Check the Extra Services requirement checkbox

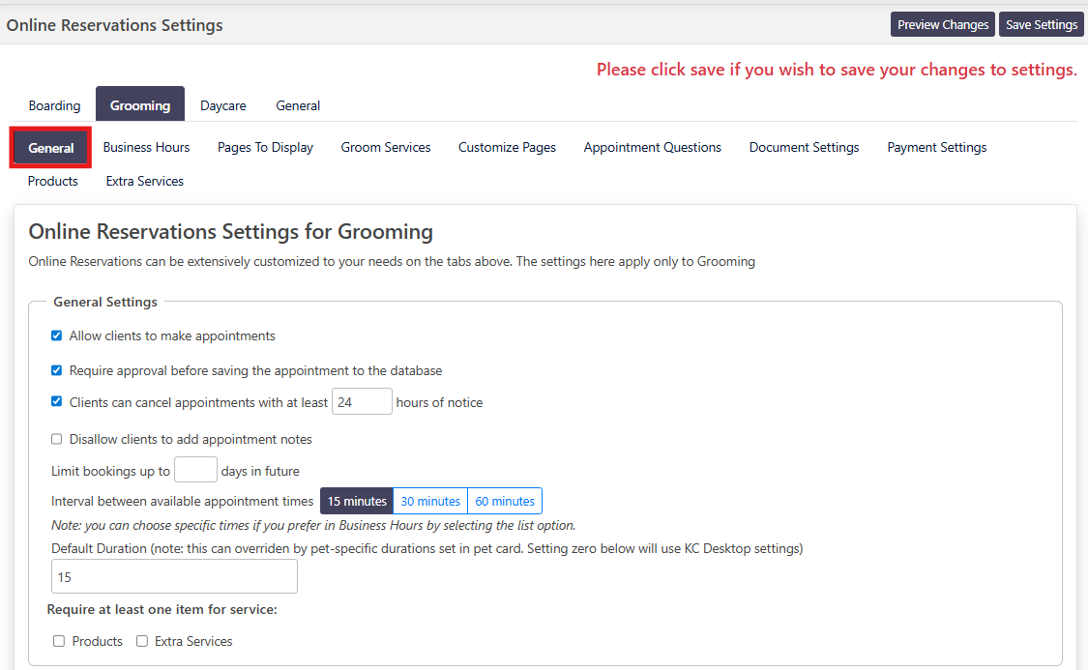pyautogui.click(x=142, y=641)
